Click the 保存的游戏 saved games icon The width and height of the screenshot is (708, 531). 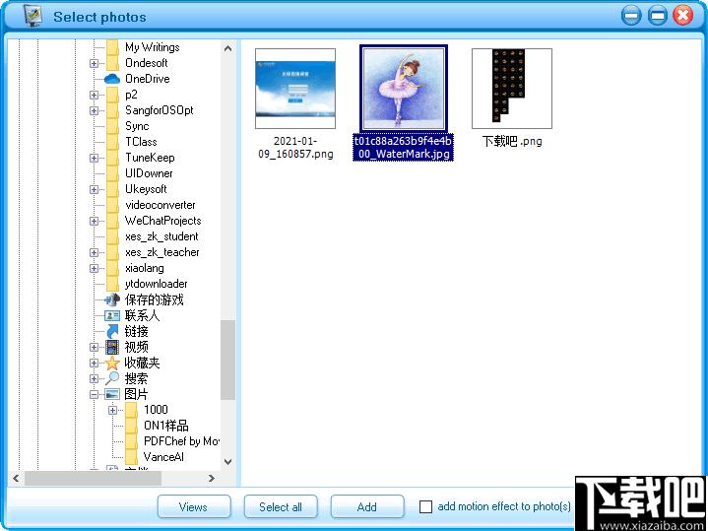pyautogui.click(x=112, y=299)
